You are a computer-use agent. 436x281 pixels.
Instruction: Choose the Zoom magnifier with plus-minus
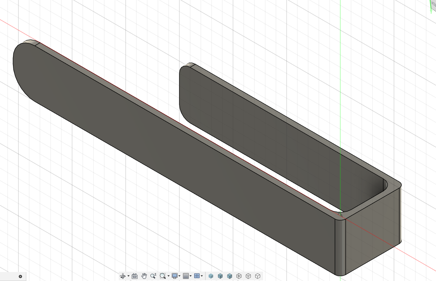point(153,276)
